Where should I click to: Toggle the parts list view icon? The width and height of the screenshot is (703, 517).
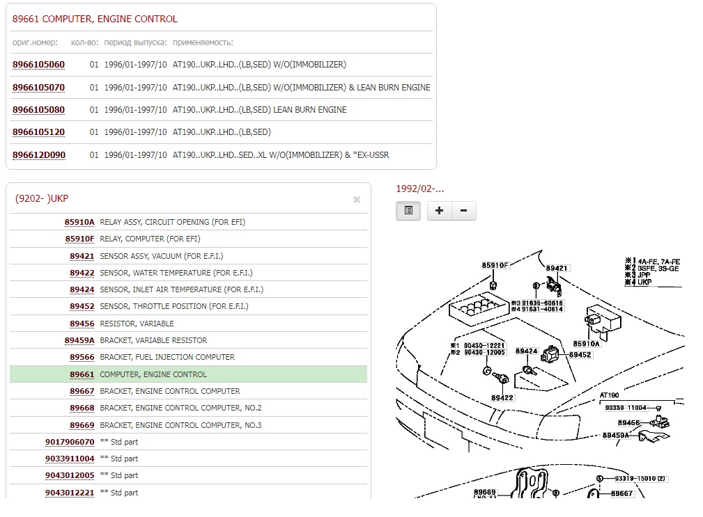[408, 211]
